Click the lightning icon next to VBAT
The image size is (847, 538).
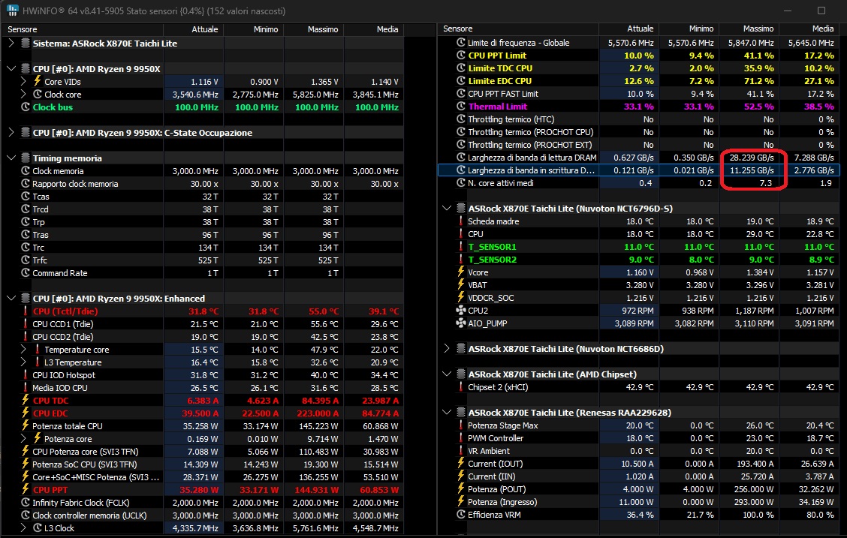(x=461, y=285)
